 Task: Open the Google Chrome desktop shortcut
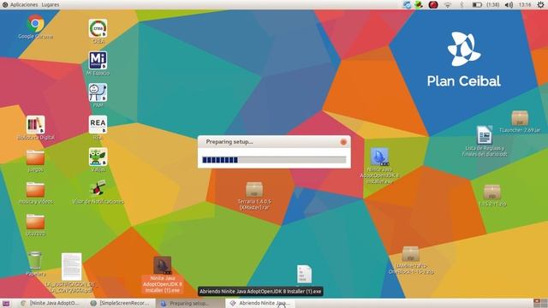pyautogui.click(x=35, y=24)
